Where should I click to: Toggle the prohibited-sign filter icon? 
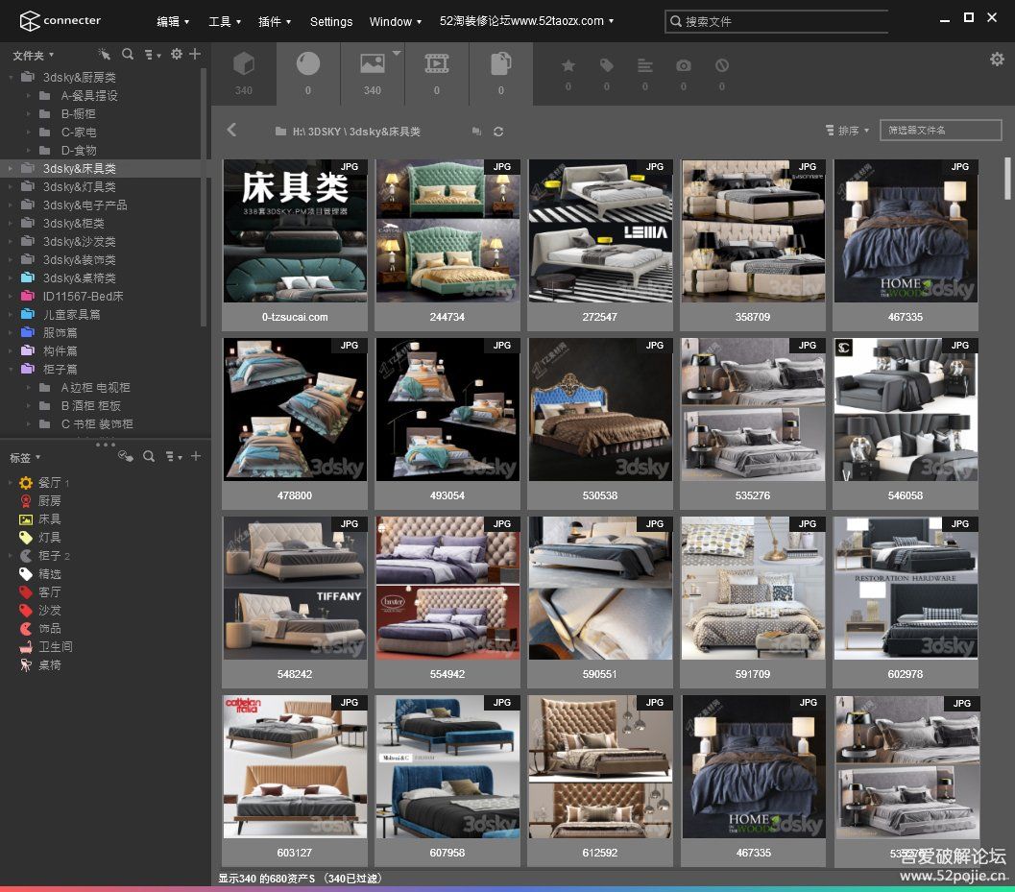point(722,65)
